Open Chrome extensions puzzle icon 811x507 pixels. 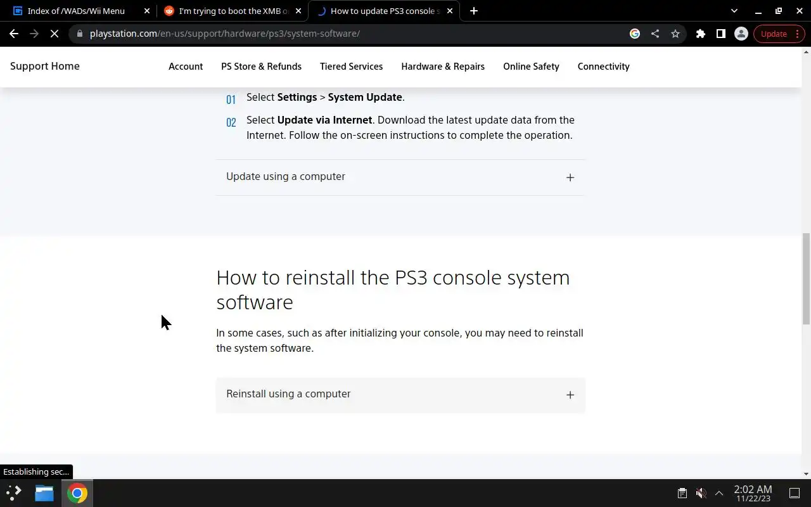(701, 34)
